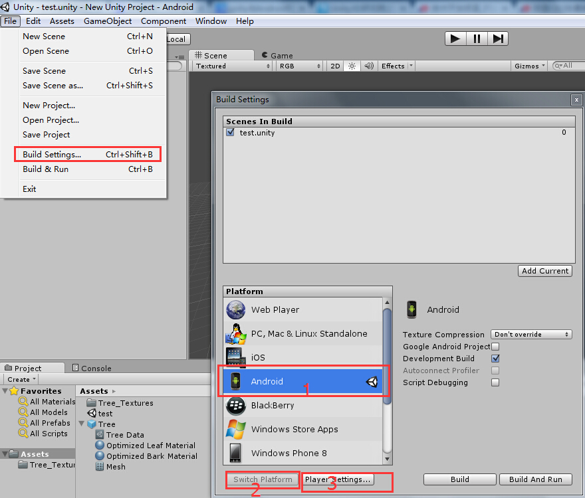
Task: Toggle scene audio speaker icon
Action: (x=368, y=66)
